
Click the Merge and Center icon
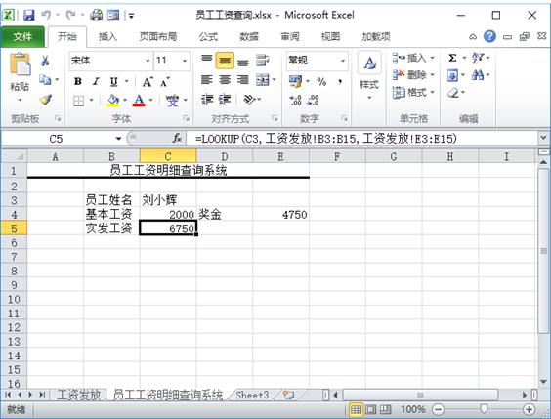[x=262, y=80]
